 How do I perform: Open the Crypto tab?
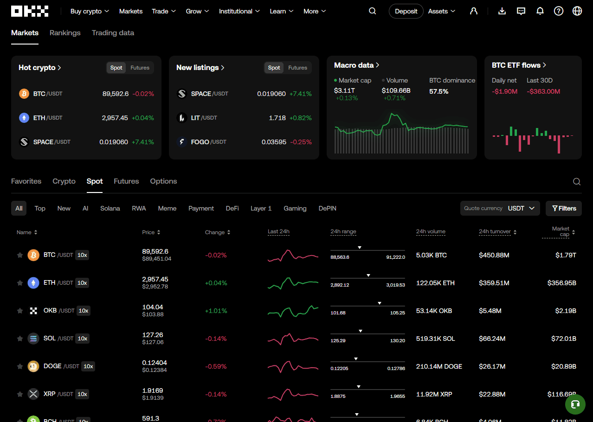[64, 181]
